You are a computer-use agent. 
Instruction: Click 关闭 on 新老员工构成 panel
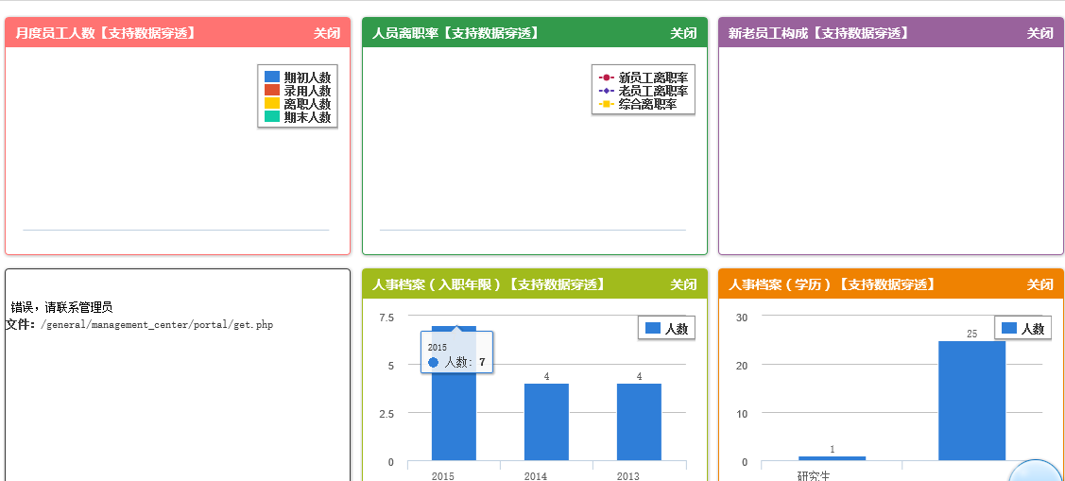(1039, 33)
